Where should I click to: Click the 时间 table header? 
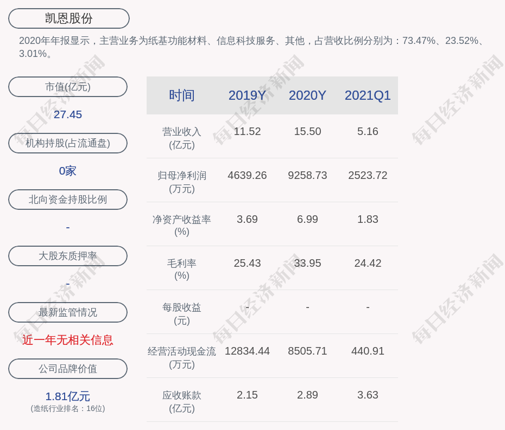coord(182,95)
